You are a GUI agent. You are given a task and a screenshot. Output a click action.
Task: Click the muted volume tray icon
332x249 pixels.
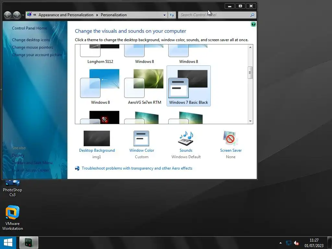(x=296, y=243)
